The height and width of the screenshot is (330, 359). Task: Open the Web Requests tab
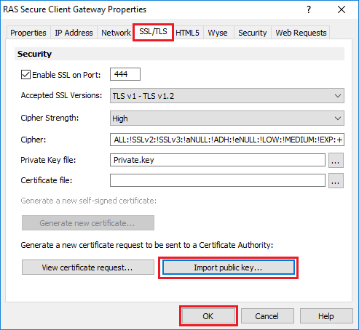point(301,33)
